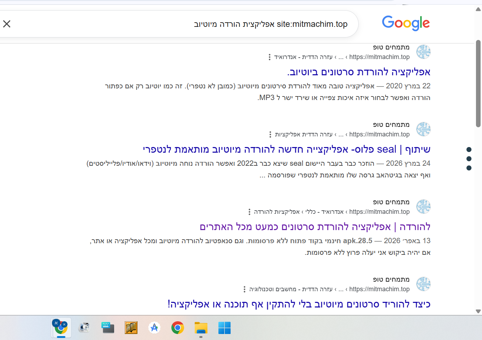Open the Chrome profile window with Hebrew badges in taskbar
482x340 pixels.
click(x=61, y=328)
